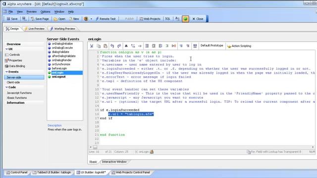The height and width of the screenshot is (178, 317).
Task: Click the Default Prototype button
Action: (211, 45)
